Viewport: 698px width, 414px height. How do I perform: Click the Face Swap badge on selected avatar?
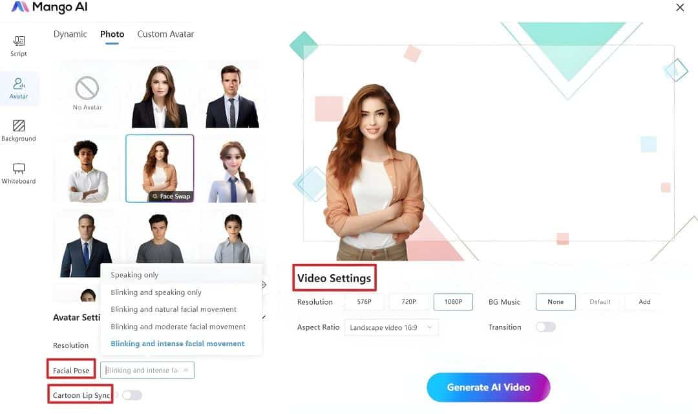tap(171, 197)
